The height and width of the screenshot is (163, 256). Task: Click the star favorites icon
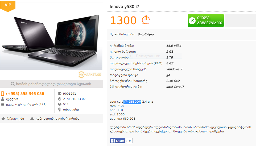pos(3,118)
